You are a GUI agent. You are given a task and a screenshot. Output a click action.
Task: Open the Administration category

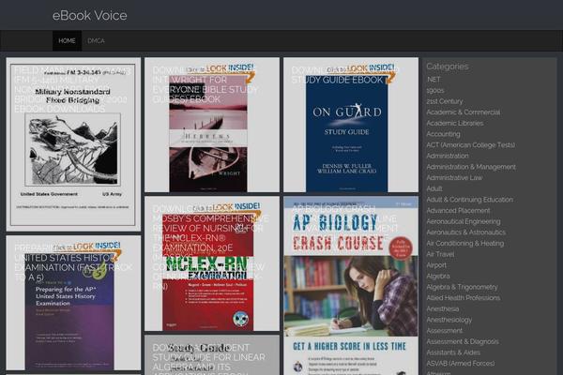point(448,156)
